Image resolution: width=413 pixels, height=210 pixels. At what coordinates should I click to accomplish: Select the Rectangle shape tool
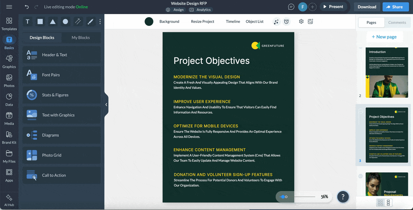pos(40,21)
